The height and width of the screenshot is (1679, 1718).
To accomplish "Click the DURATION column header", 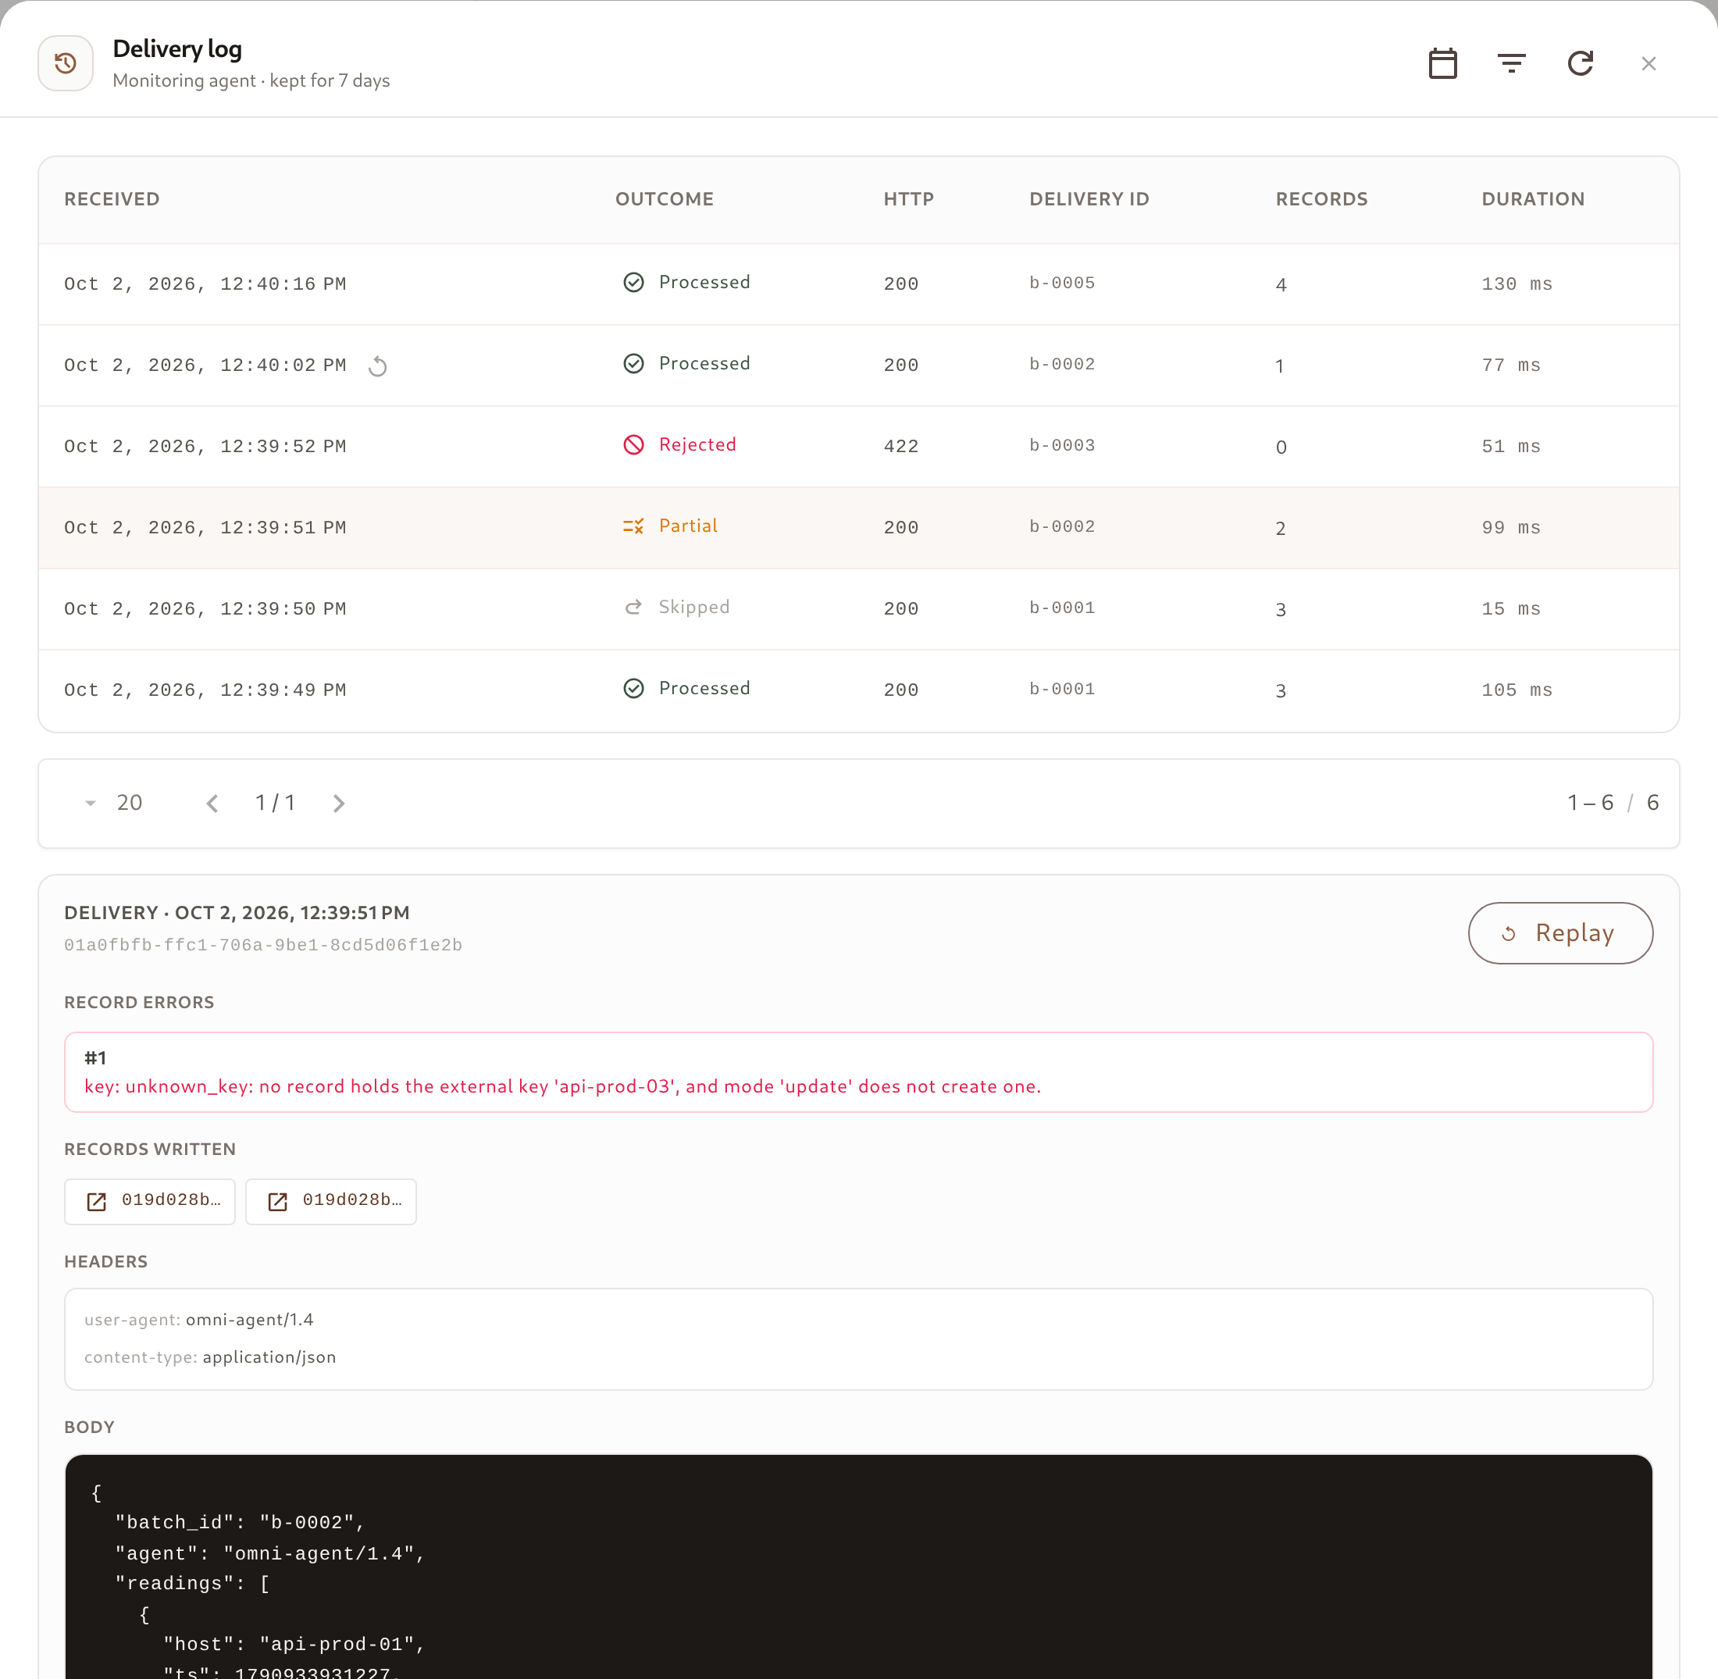I will (x=1533, y=199).
